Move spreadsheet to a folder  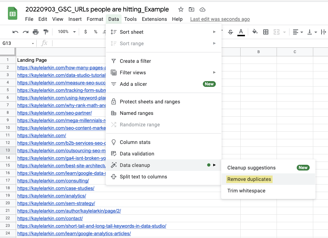point(191,9)
